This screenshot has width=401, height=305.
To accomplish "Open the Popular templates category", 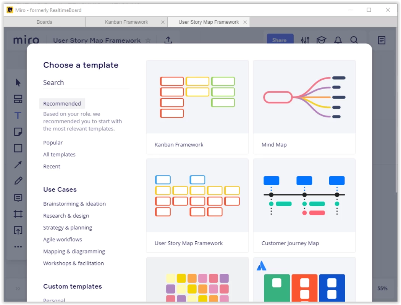I will (x=53, y=143).
